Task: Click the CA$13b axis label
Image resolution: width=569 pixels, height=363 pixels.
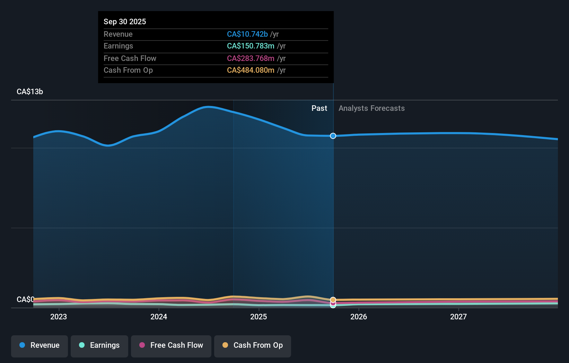Action: click(x=30, y=92)
